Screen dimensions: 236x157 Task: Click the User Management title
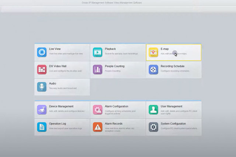171,106
